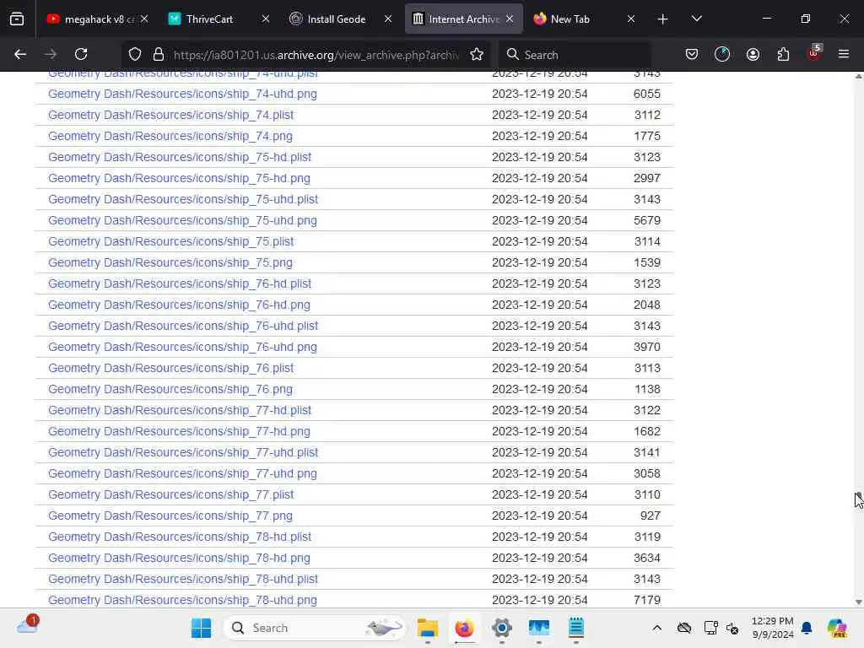Screen dimensions: 864x648
Task: Open ship_78-hd.png file link
Action: (x=179, y=558)
